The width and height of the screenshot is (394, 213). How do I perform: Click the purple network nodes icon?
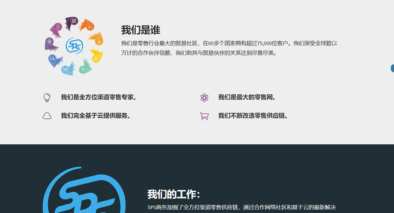coord(58,26)
